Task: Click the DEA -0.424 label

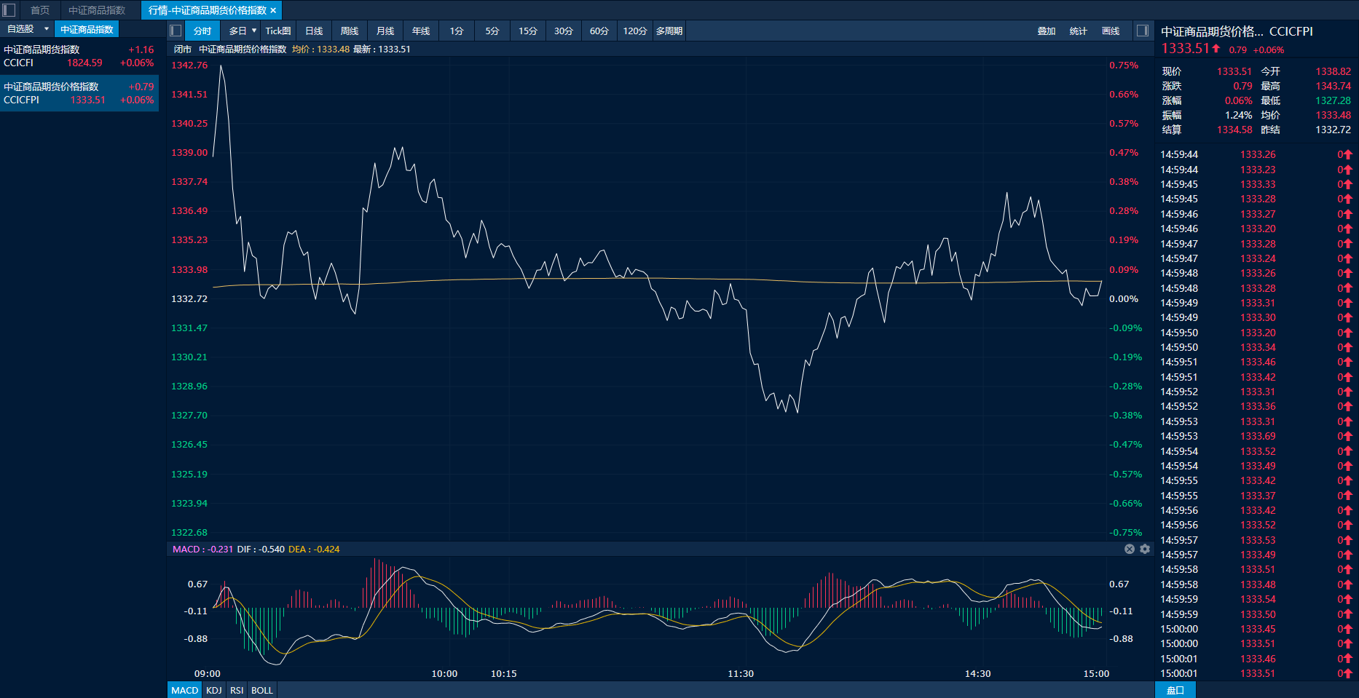Action: point(314,549)
